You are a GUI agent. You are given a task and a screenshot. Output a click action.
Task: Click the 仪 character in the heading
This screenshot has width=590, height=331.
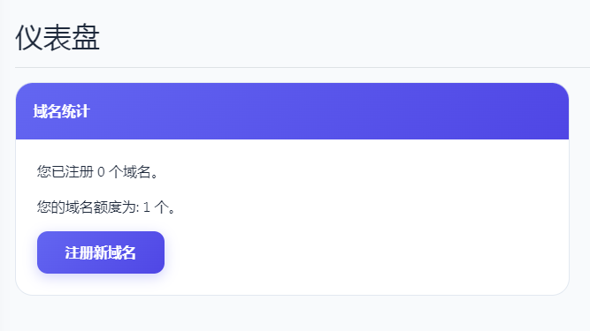pyautogui.click(x=29, y=37)
